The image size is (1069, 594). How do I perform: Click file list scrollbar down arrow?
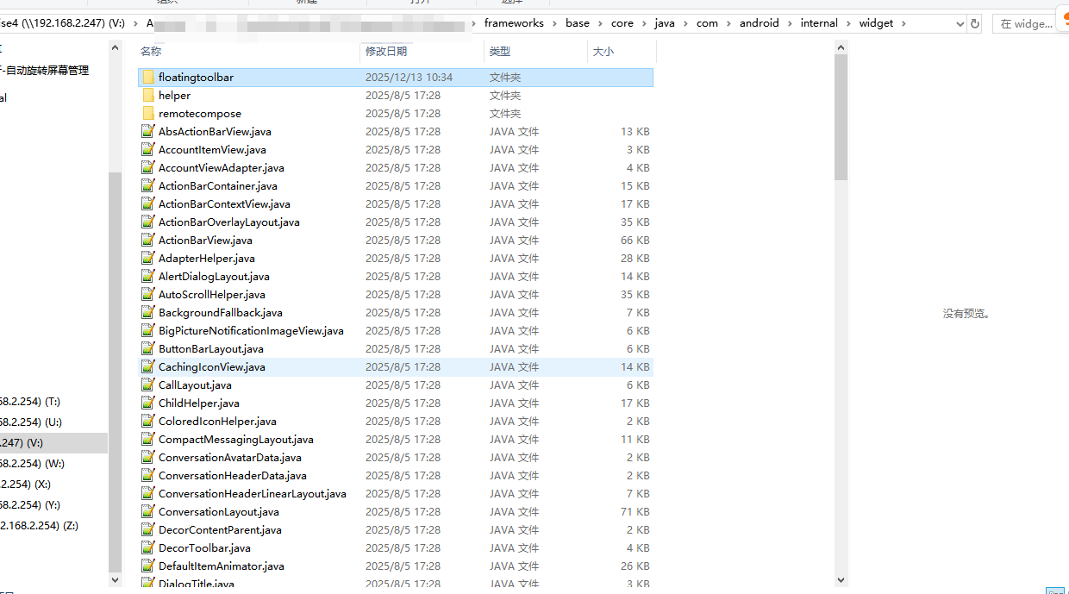841,581
